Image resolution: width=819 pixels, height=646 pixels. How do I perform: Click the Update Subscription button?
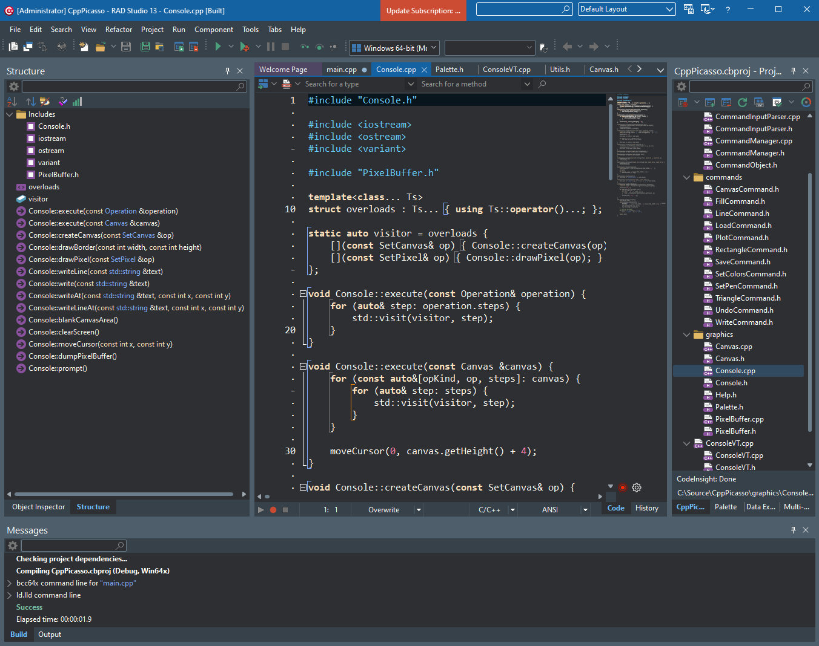(423, 10)
